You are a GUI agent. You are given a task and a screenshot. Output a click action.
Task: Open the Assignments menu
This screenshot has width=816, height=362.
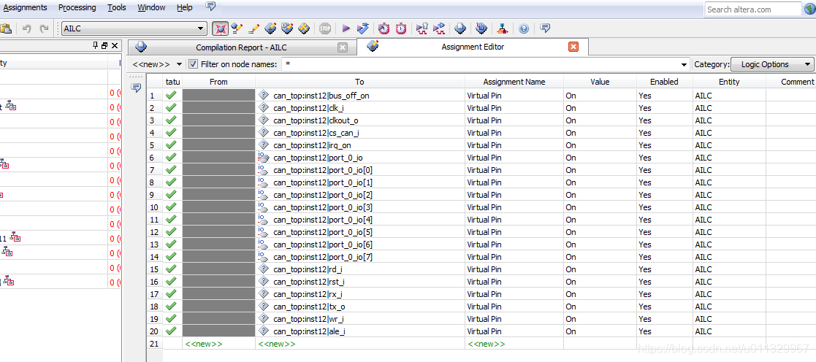click(24, 7)
